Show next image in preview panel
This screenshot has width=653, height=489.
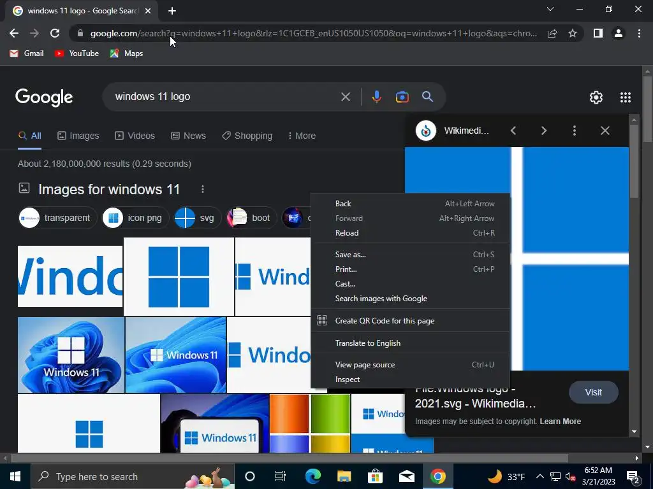click(x=543, y=131)
